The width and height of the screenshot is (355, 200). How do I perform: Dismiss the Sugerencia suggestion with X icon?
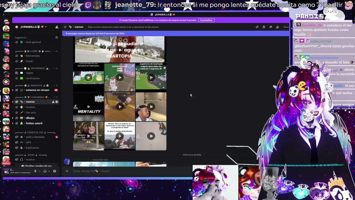click(57, 37)
